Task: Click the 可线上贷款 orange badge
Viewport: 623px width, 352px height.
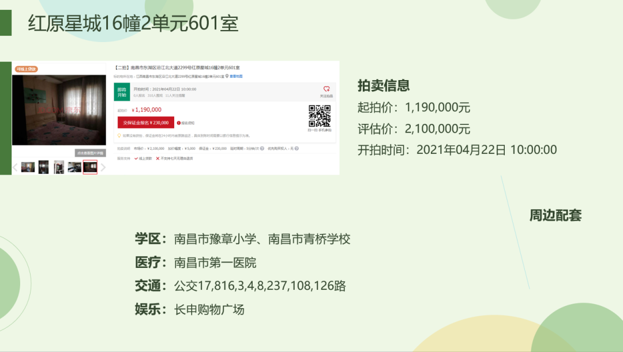Action: click(x=27, y=69)
